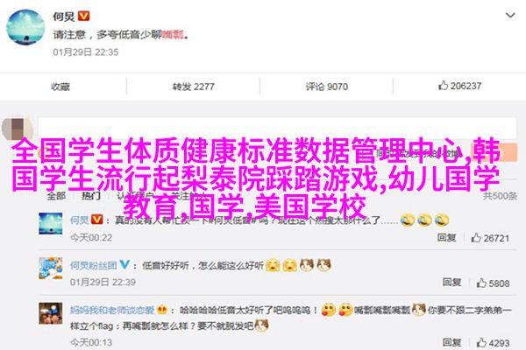Click the orange V badge beside the post author's name
The height and width of the screenshot is (350, 526).
[x=83, y=16]
